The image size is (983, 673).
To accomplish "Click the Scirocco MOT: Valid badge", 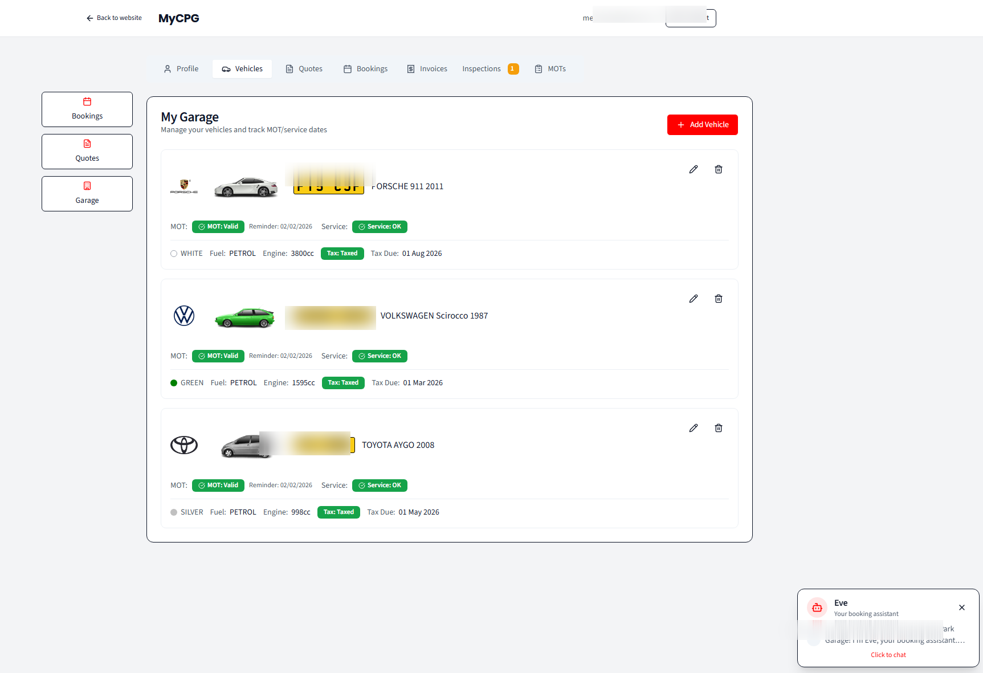I will 218,356.
